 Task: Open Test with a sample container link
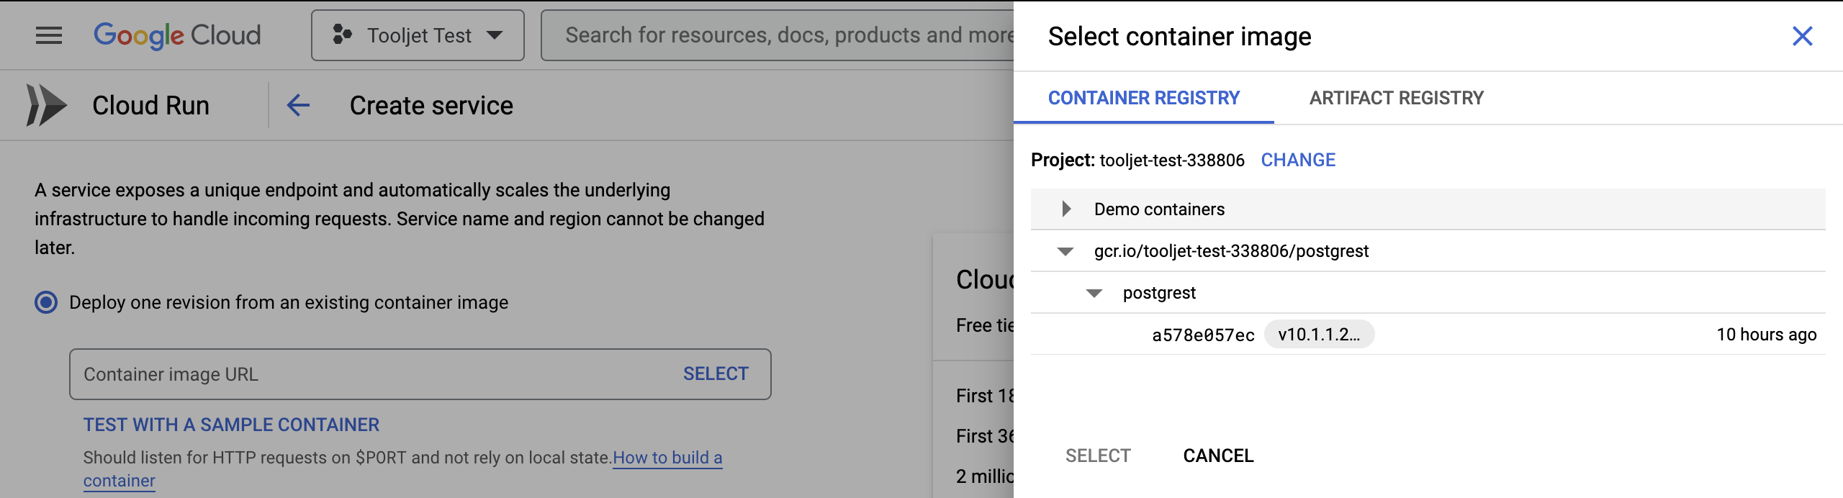pos(231,425)
